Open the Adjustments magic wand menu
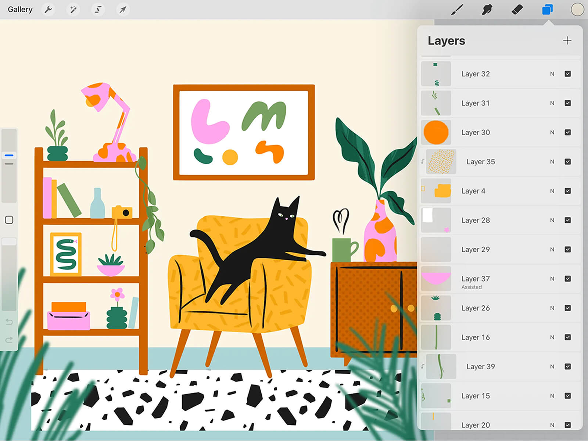Viewport: 588px width, 441px height. (73, 10)
